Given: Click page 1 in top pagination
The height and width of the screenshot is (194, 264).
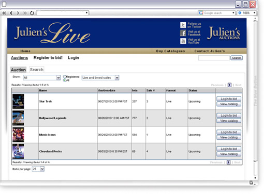Looking at the screenshot, I should 229,85.
